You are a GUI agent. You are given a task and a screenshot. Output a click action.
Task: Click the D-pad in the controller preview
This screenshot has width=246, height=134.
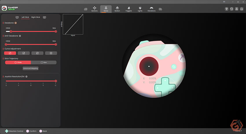click(x=165, y=88)
